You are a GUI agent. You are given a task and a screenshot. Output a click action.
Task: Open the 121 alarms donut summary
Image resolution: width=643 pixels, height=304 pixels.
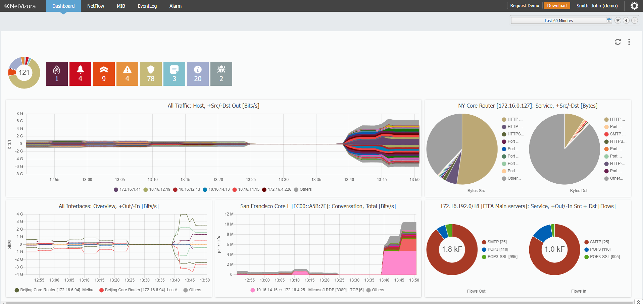point(24,73)
